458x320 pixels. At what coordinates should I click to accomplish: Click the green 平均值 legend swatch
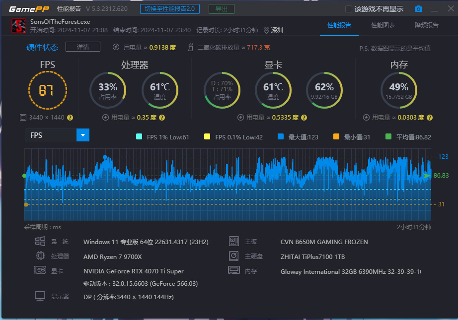388,136
